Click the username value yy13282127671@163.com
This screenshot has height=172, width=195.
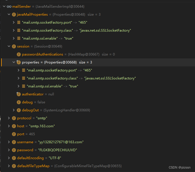coord(61,142)
